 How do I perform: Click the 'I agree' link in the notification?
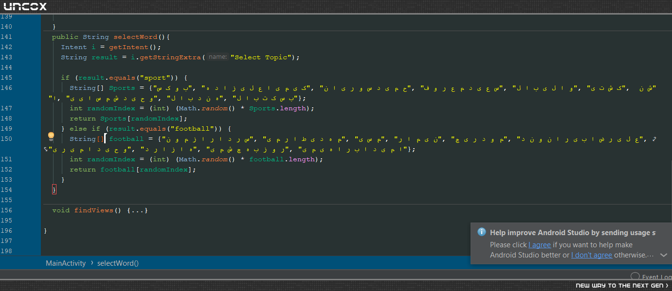point(540,245)
